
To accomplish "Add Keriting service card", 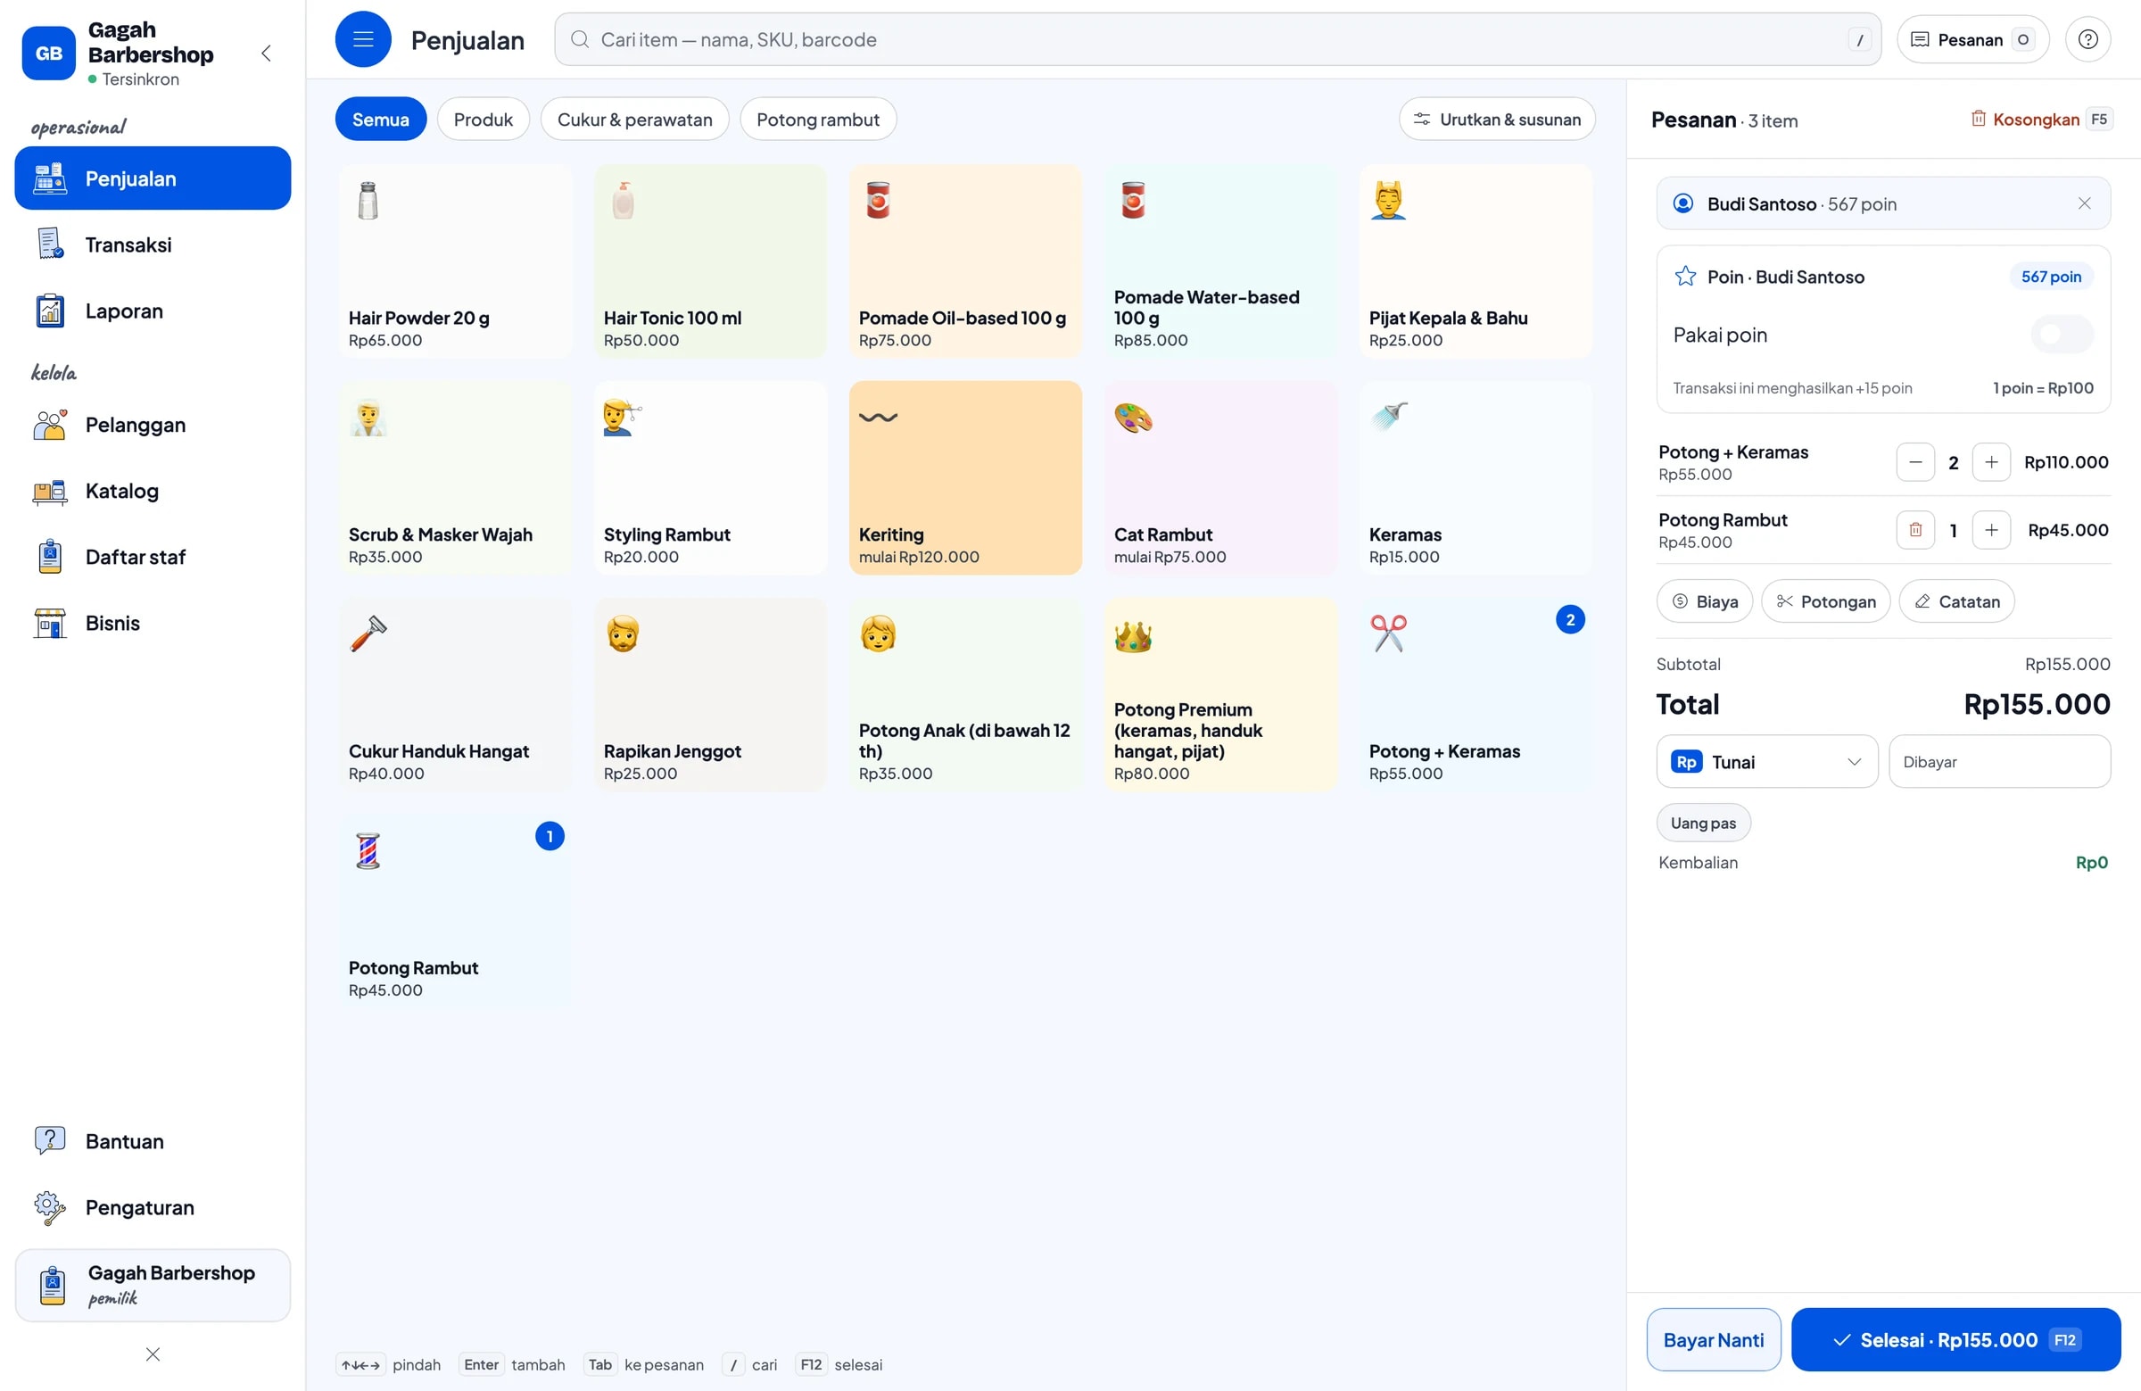I will click(x=964, y=477).
